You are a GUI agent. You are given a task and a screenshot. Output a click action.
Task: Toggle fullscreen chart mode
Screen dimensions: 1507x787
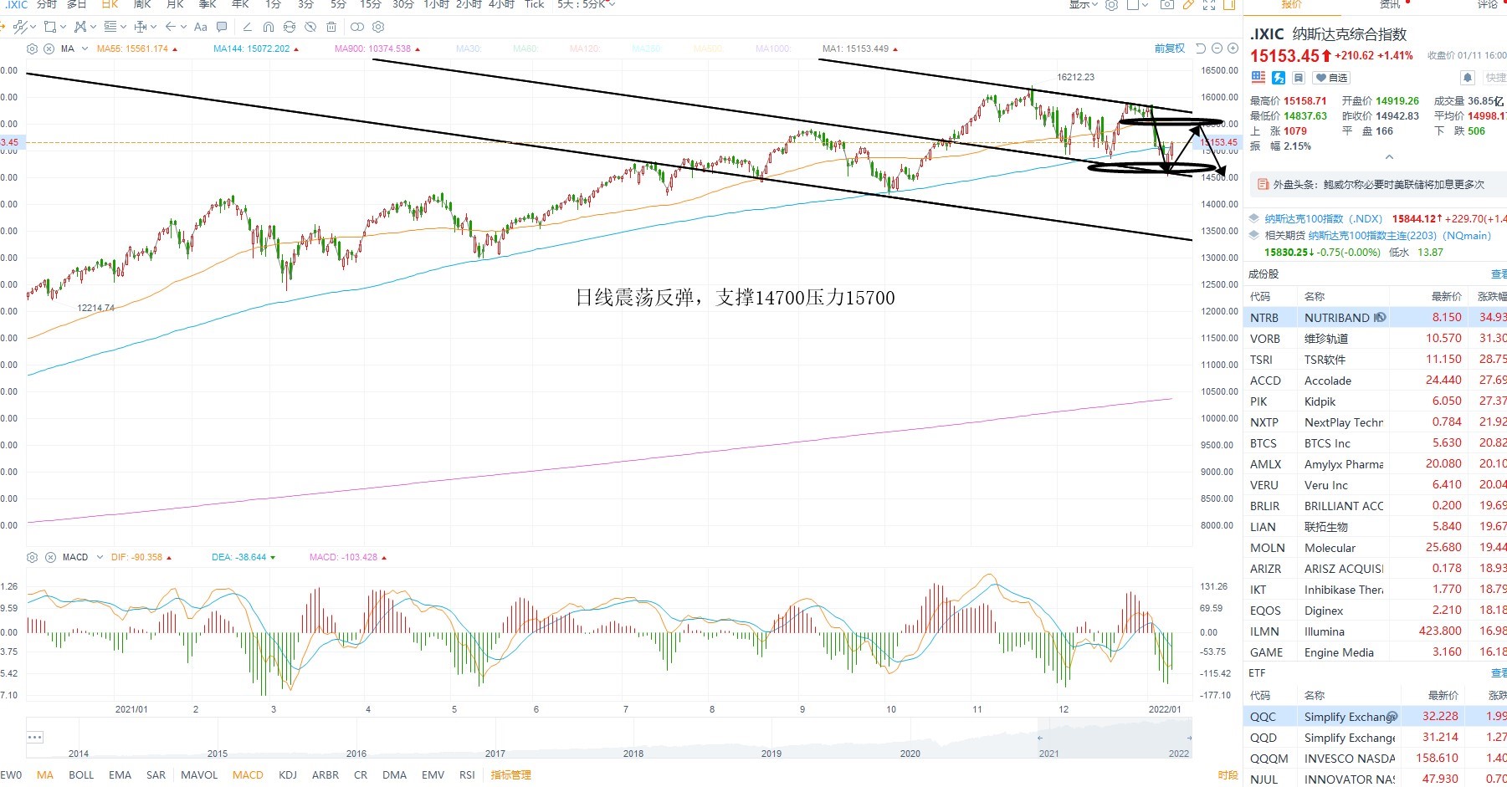click(x=1209, y=5)
